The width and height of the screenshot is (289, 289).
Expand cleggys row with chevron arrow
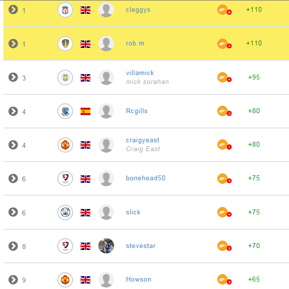tap(13, 9)
